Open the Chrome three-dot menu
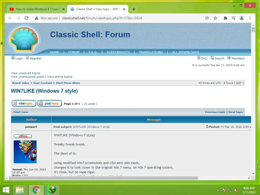Screen dimensions: 260x195 (250, 18)
